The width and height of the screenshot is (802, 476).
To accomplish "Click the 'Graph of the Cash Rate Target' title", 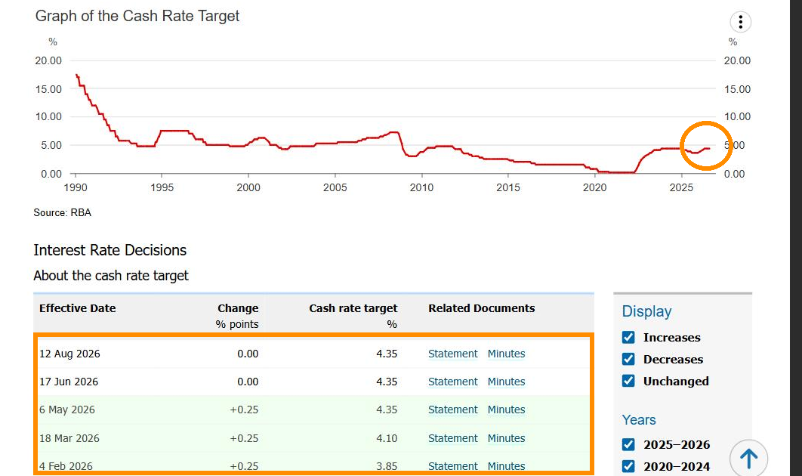I will (x=137, y=16).
